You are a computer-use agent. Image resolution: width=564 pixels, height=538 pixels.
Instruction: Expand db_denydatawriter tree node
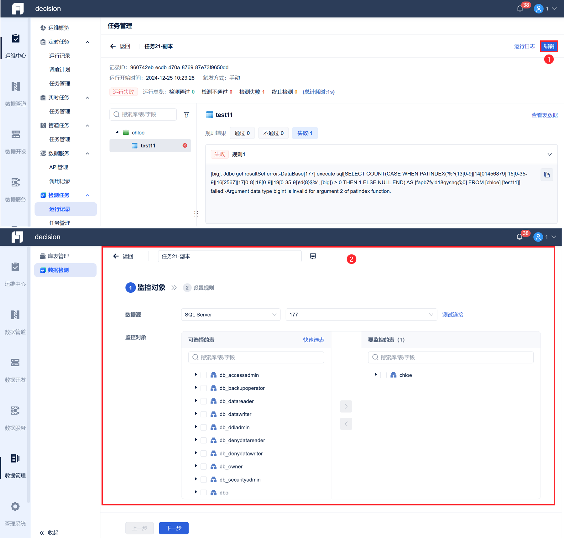(x=196, y=453)
